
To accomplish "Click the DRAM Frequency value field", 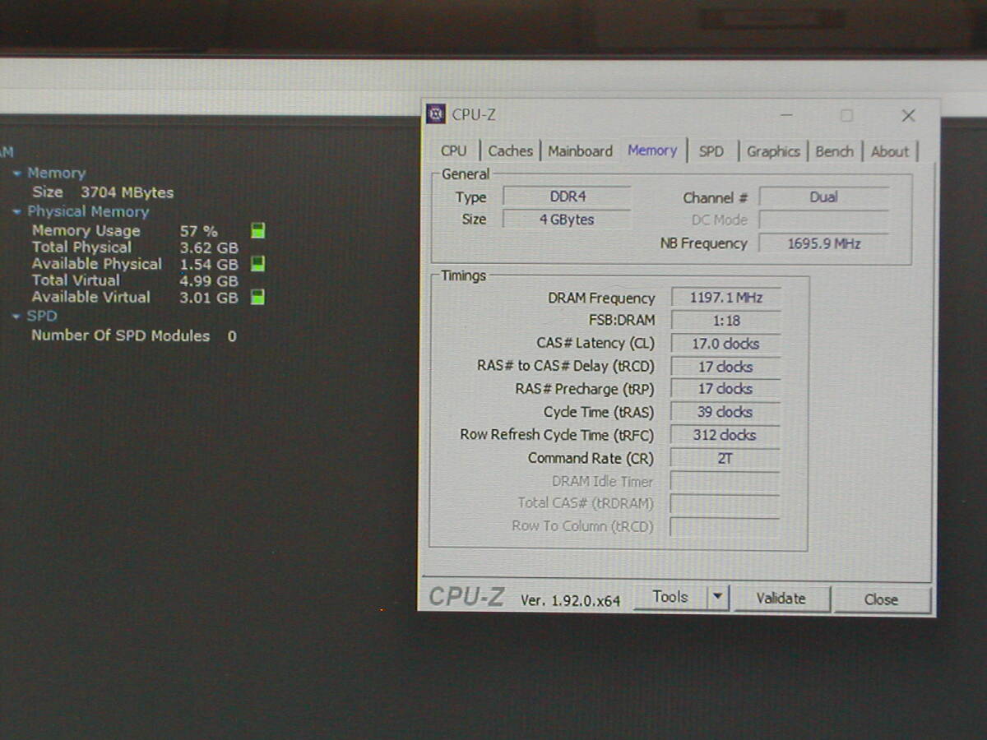I will pos(725,298).
